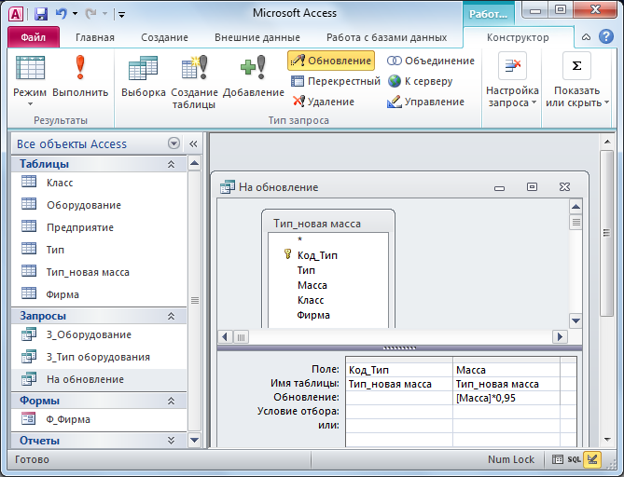Choose Создание таблицы query type
624x477 pixels.
194,81
